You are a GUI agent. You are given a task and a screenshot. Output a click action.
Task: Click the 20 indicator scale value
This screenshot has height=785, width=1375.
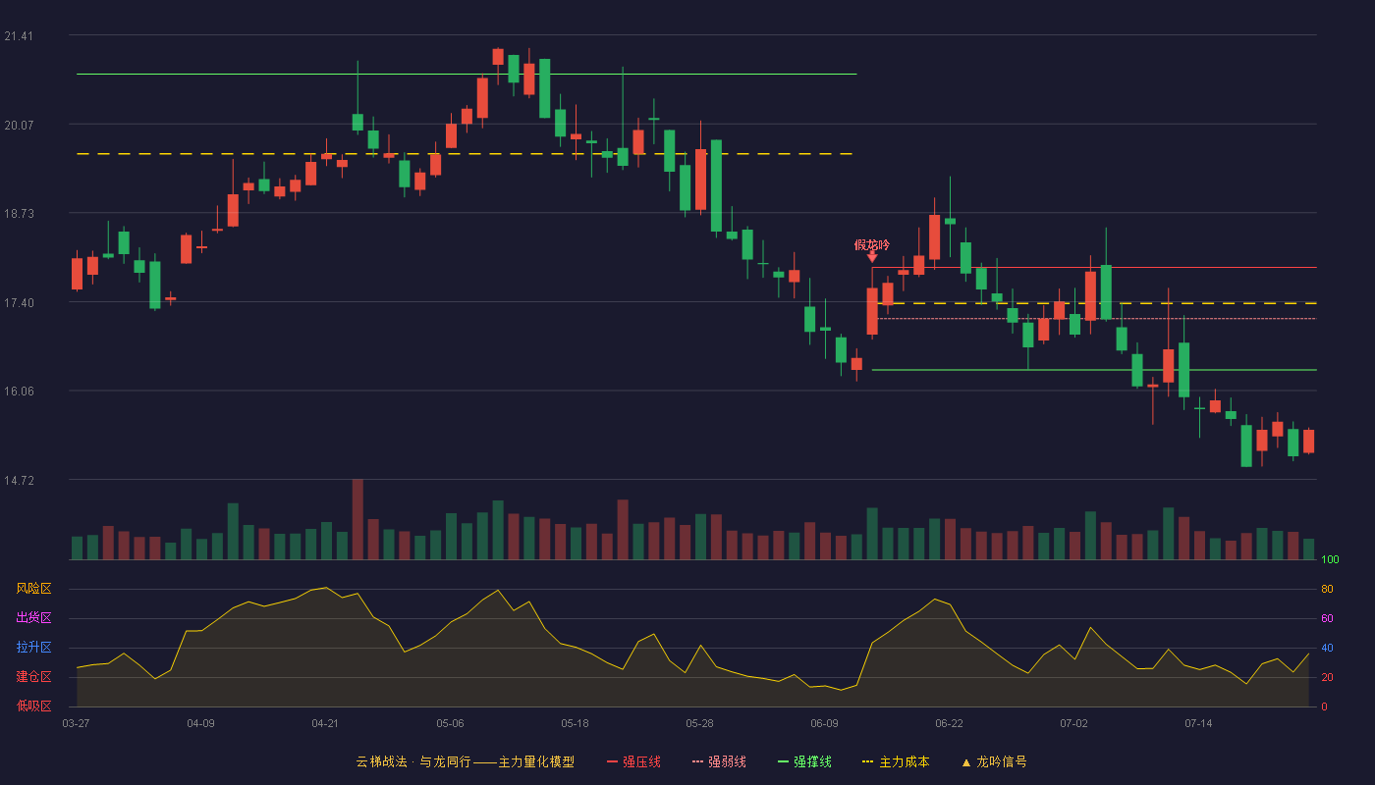[1327, 677]
